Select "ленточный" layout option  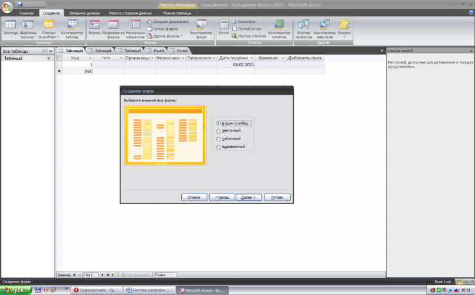[x=218, y=131]
